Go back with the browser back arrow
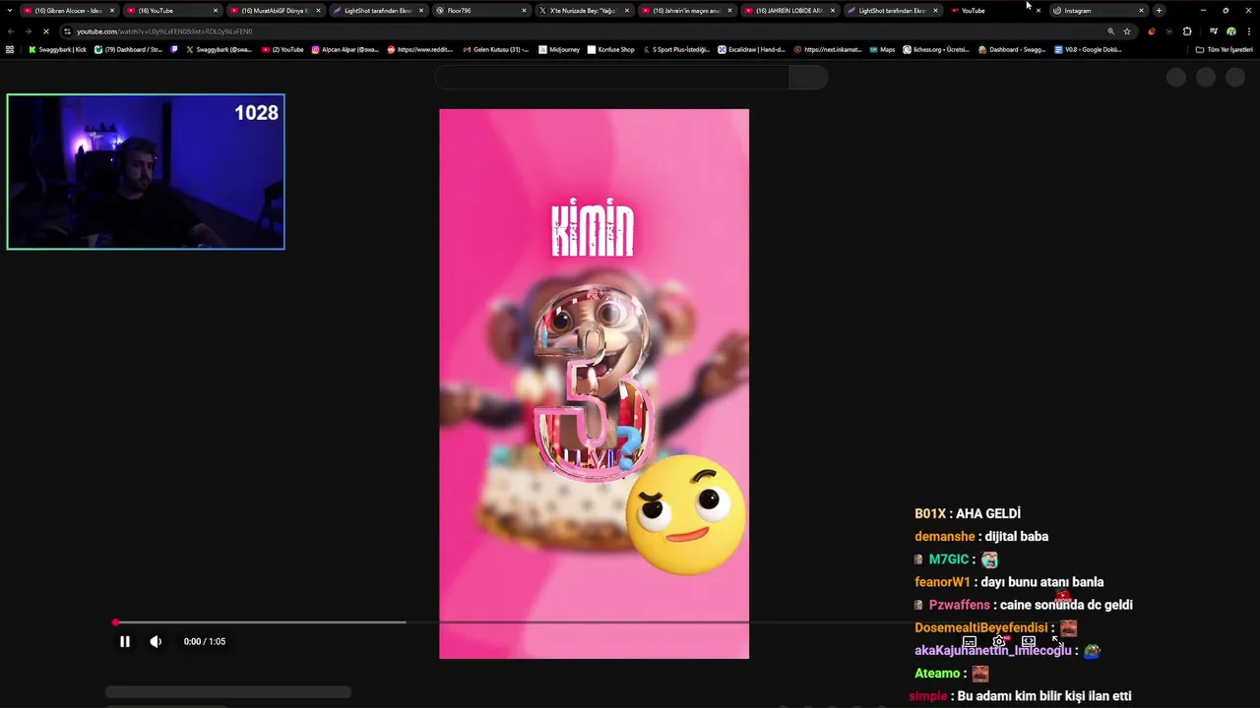The image size is (1260, 708). click(11, 31)
